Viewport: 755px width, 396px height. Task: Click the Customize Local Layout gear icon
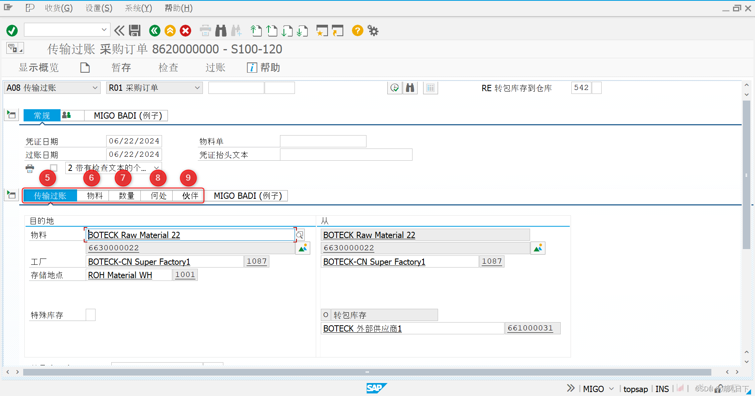[373, 31]
